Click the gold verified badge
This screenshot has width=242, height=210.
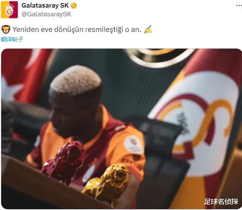pyautogui.click(x=73, y=6)
